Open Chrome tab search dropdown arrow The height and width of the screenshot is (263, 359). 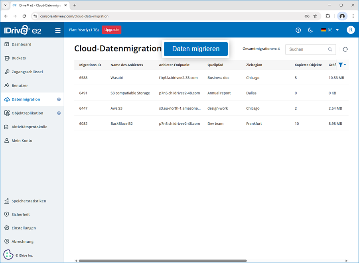click(5, 5)
